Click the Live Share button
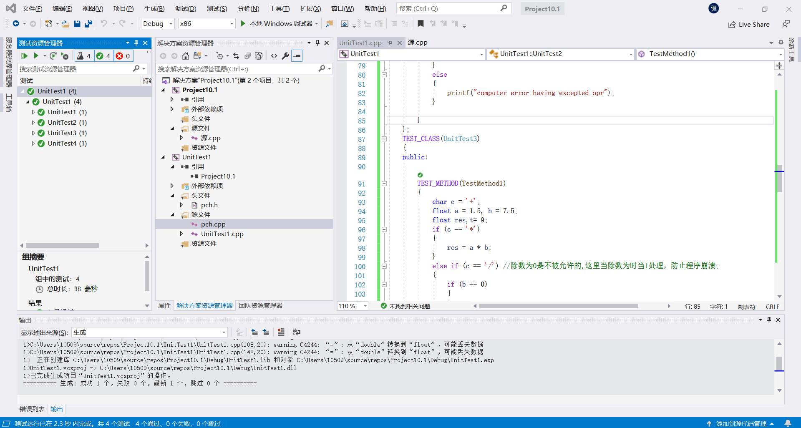Viewport: 801px width, 428px height. [749, 25]
